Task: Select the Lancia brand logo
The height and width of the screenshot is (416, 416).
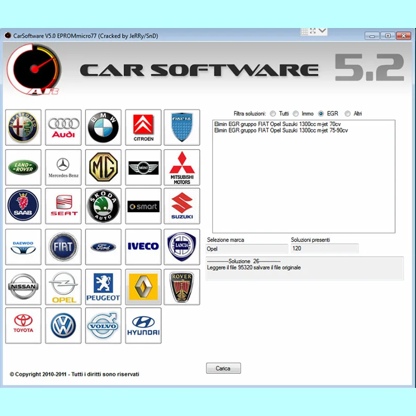Action: tap(182, 247)
